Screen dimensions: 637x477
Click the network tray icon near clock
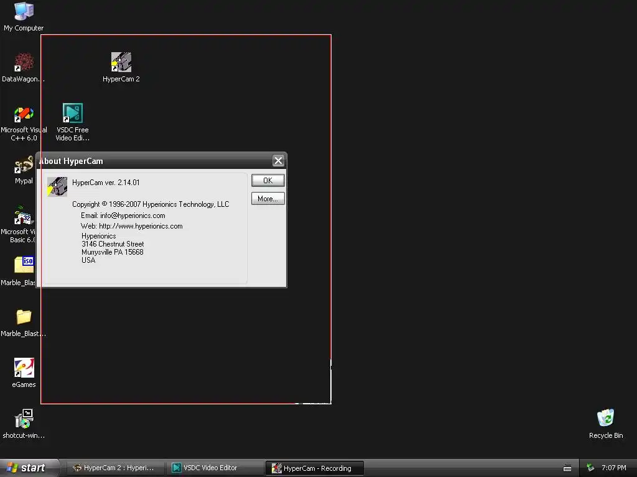click(590, 468)
